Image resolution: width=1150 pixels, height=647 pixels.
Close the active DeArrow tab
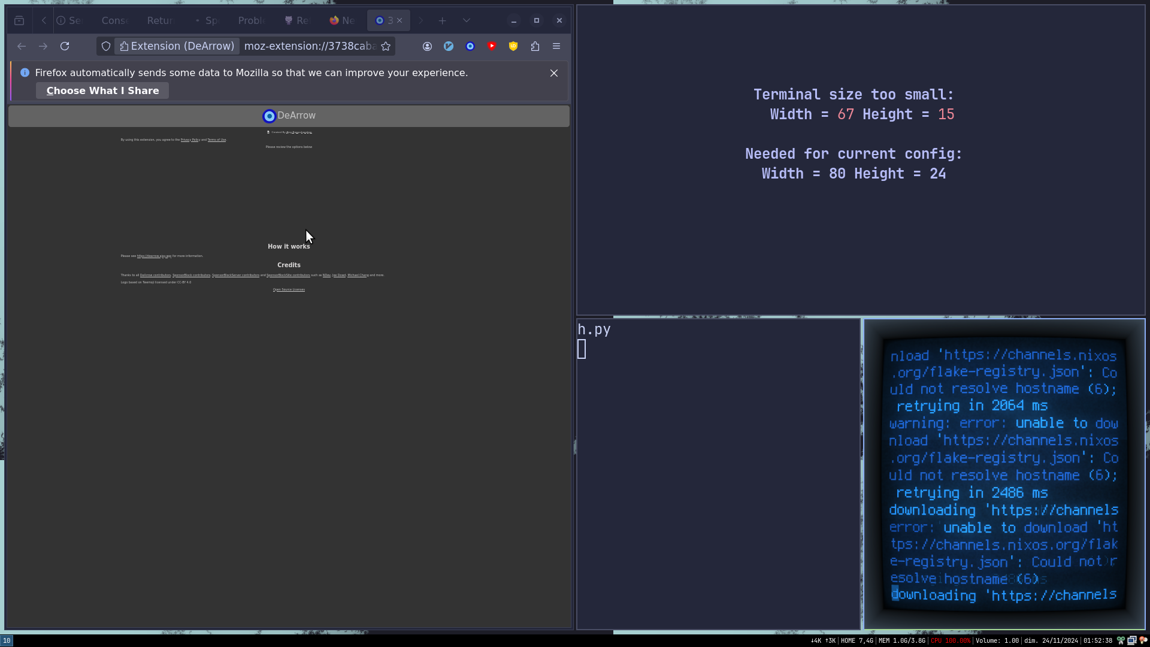coord(400,20)
